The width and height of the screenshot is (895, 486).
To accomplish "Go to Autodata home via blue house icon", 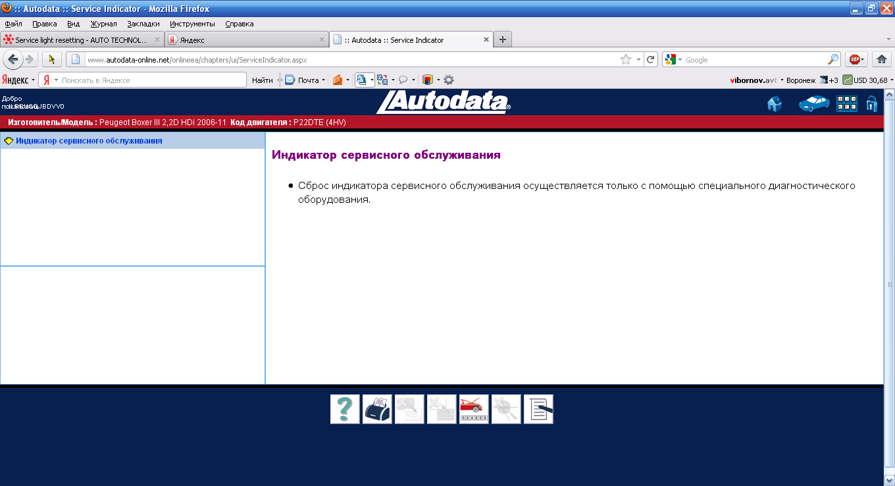I will (x=775, y=104).
